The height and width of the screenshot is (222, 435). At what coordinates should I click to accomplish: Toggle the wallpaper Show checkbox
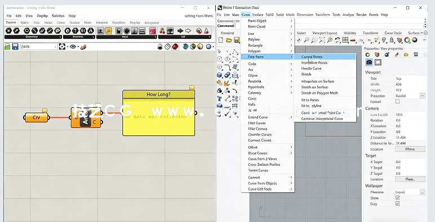tap(398, 198)
